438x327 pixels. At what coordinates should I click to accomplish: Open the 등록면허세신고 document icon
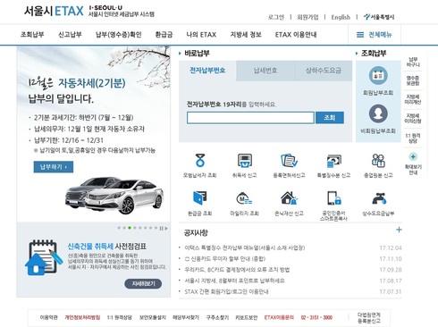(289, 161)
